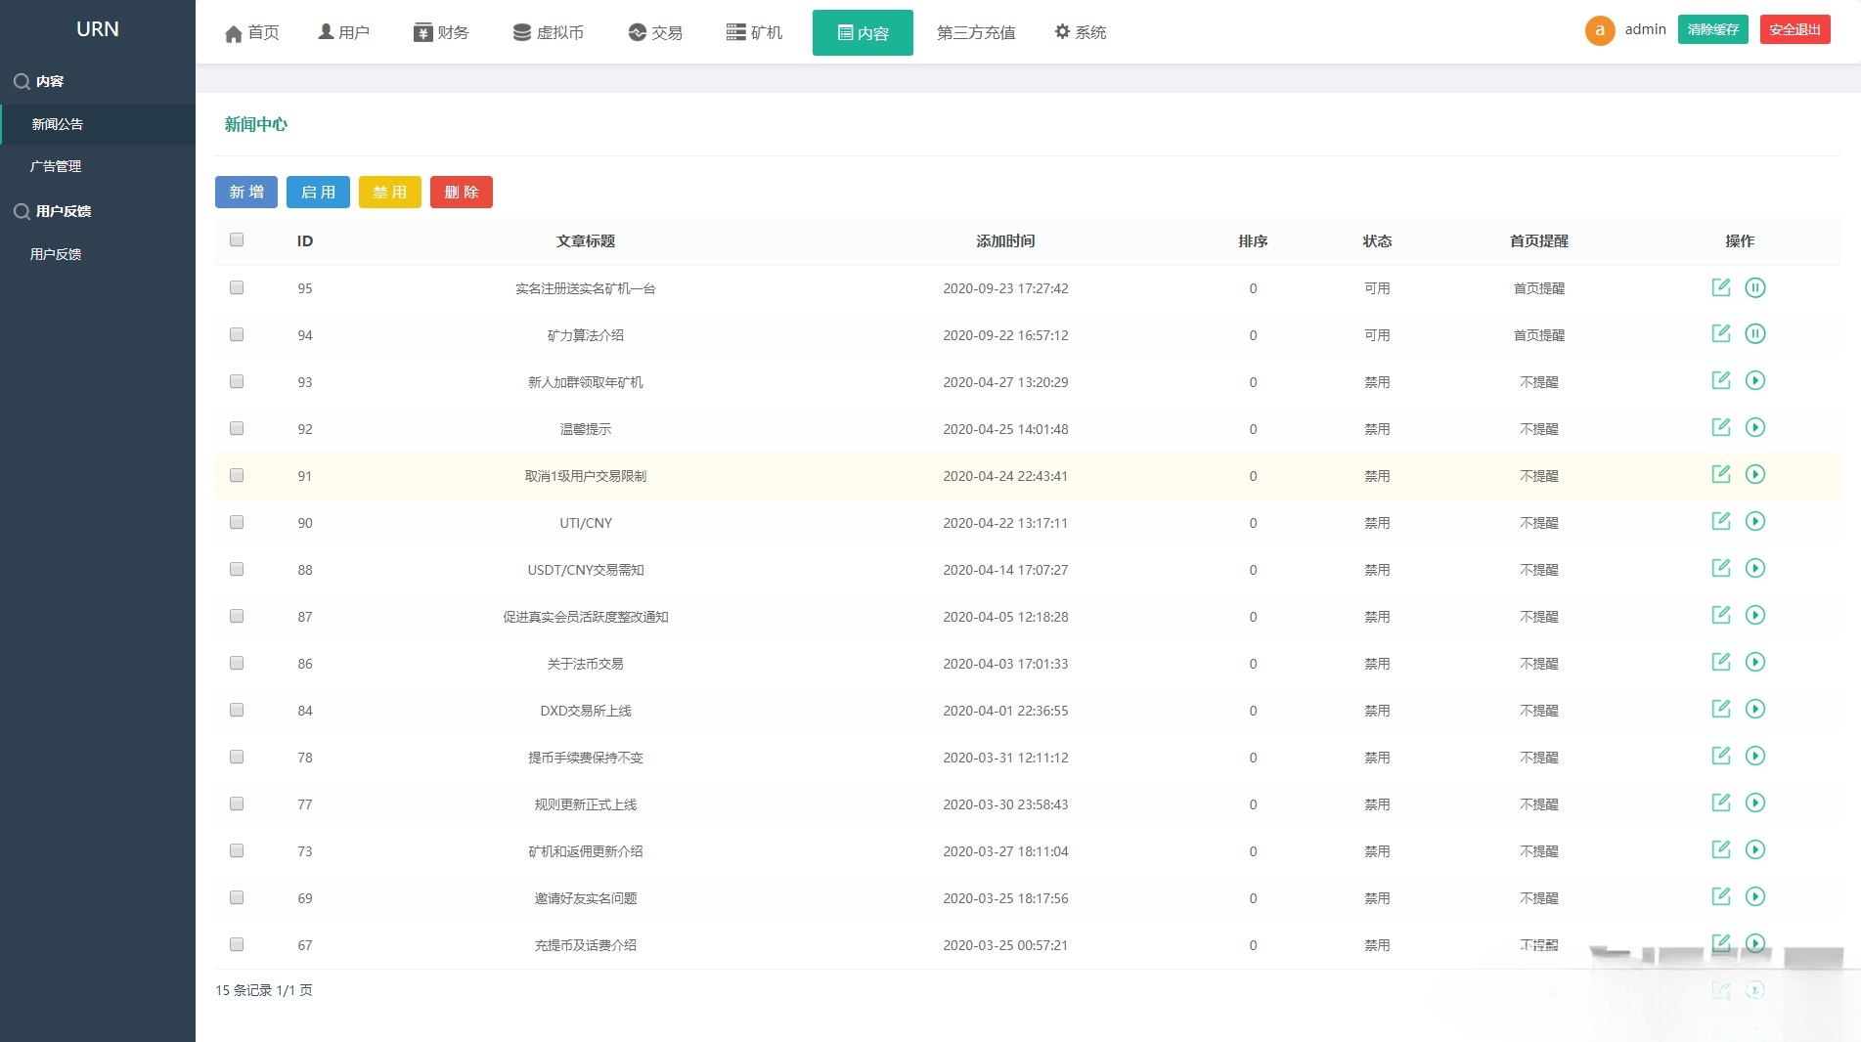1861x1042 pixels.
Task: Check the checkbox for article 95
Action: (x=236, y=288)
